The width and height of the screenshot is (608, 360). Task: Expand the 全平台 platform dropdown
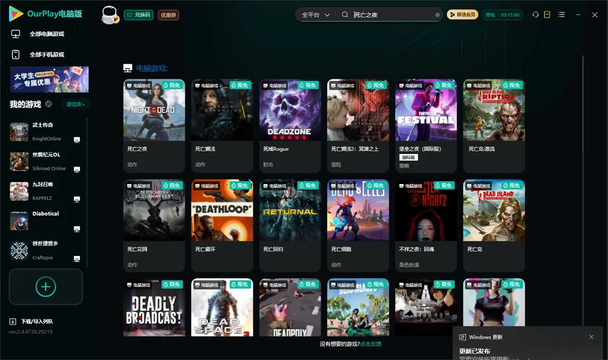[x=316, y=15]
